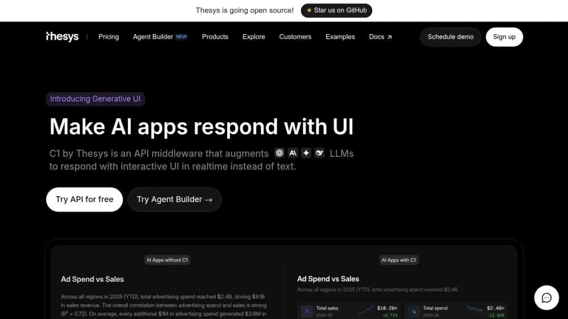Click AI Apps without C1 label
Image resolution: width=568 pixels, height=319 pixels.
[x=167, y=260]
